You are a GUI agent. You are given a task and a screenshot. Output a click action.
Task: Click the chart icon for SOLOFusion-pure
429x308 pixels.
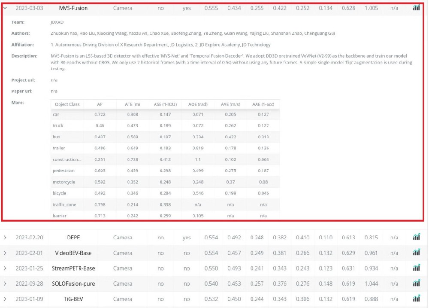416,284
